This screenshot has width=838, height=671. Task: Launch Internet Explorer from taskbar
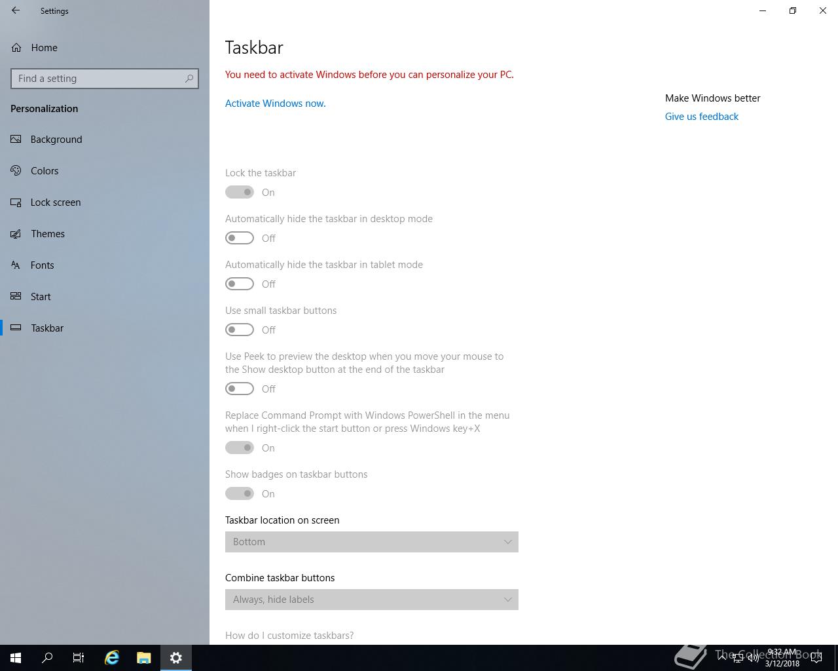pyautogui.click(x=112, y=658)
